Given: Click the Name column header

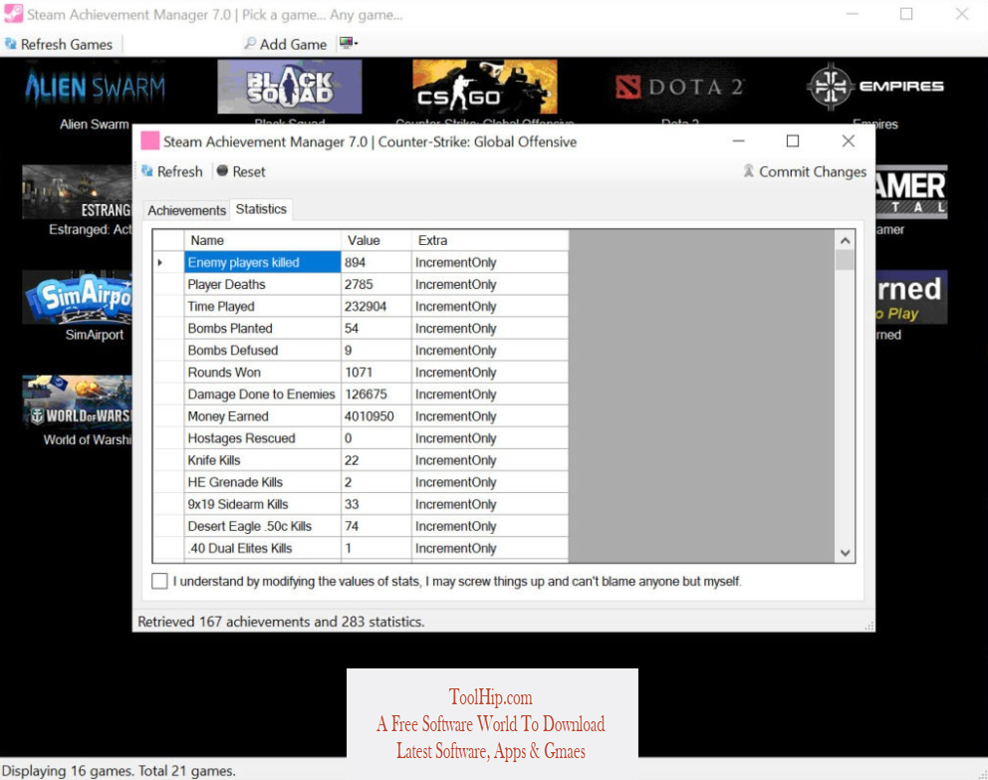Looking at the screenshot, I should (262, 240).
